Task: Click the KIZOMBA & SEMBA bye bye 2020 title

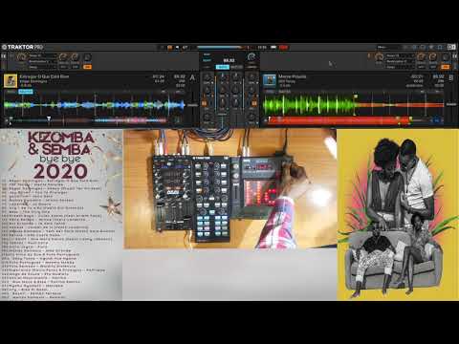Action: click(60, 155)
